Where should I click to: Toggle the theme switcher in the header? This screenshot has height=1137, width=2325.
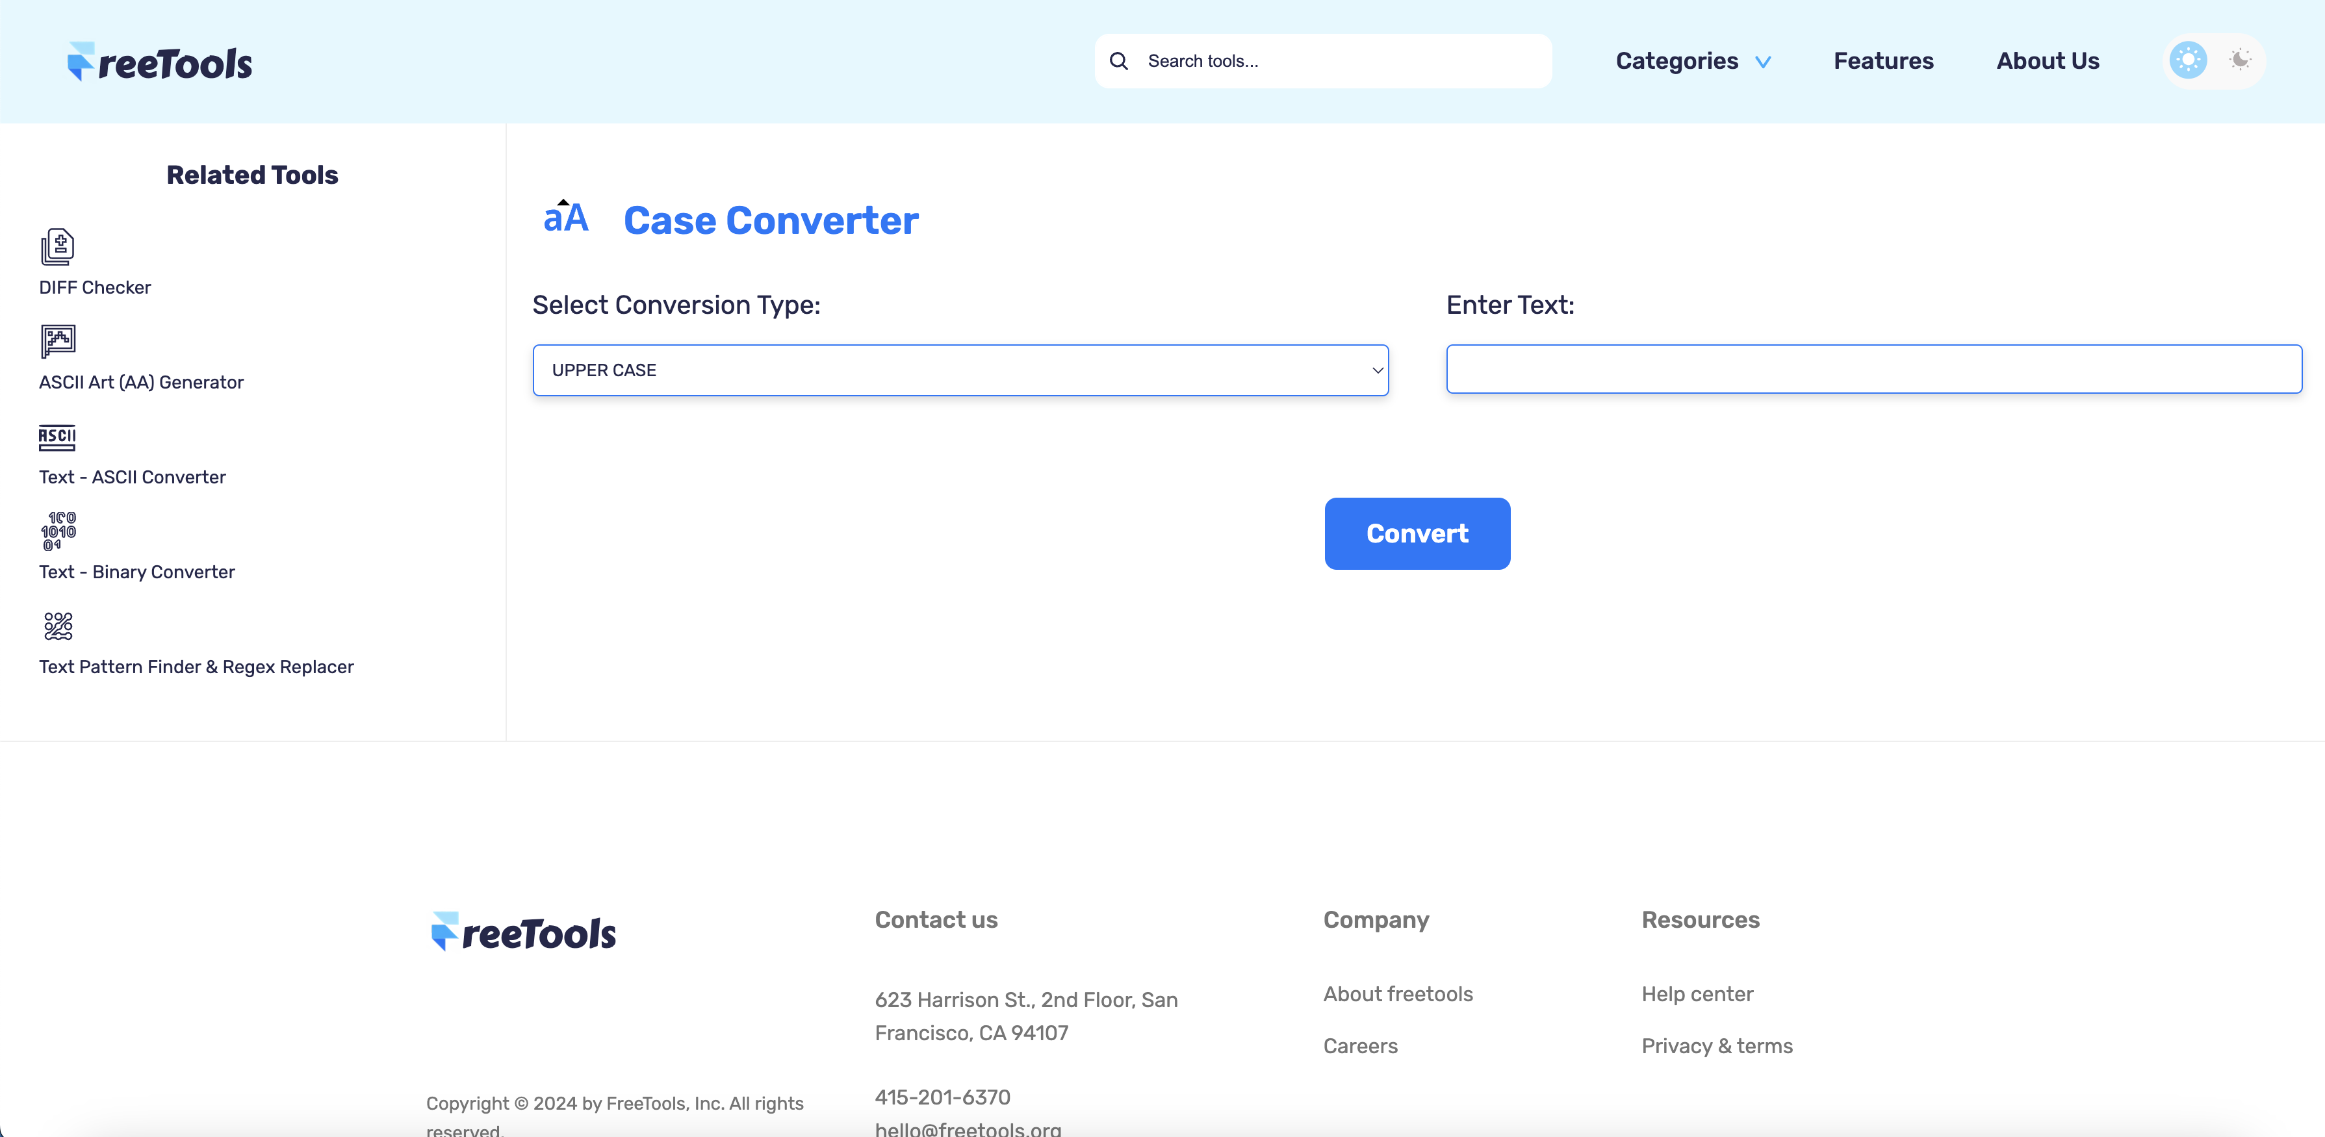2213,60
